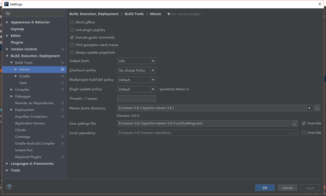This screenshot has width=326, height=196.
Task: Click inside the Threads input field
Action: 136,98
